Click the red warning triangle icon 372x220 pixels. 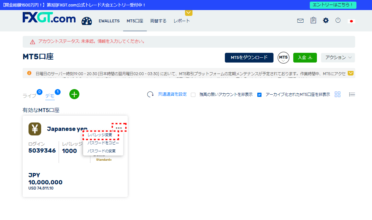tap(32, 42)
